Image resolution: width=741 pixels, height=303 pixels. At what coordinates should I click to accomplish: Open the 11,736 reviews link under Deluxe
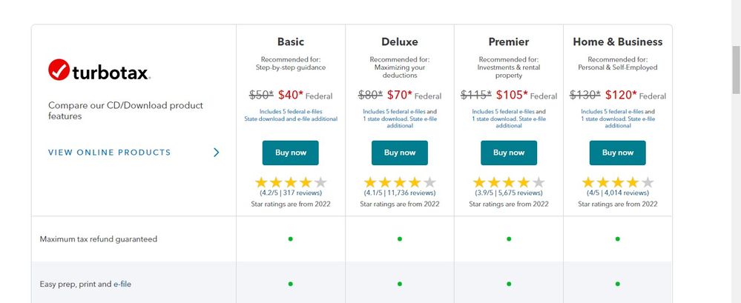[410, 193]
